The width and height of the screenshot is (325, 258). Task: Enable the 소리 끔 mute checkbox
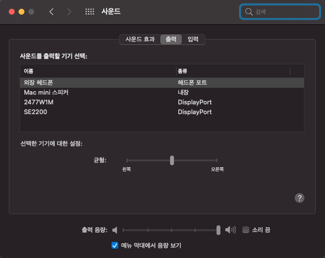246,230
